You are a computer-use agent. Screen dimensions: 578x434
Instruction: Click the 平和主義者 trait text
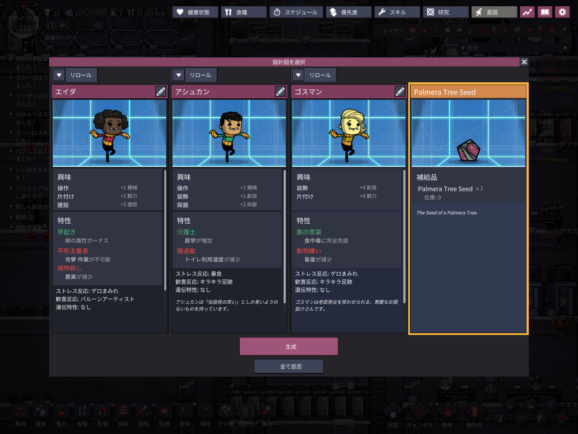[x=73, y=251]
